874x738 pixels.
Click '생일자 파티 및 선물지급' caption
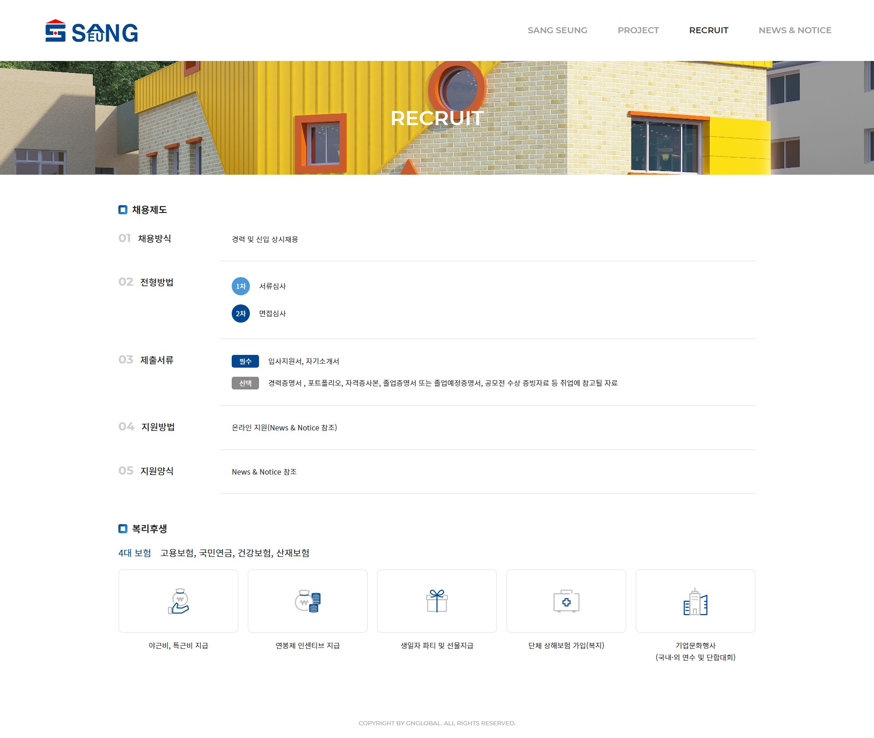[437, 646]
